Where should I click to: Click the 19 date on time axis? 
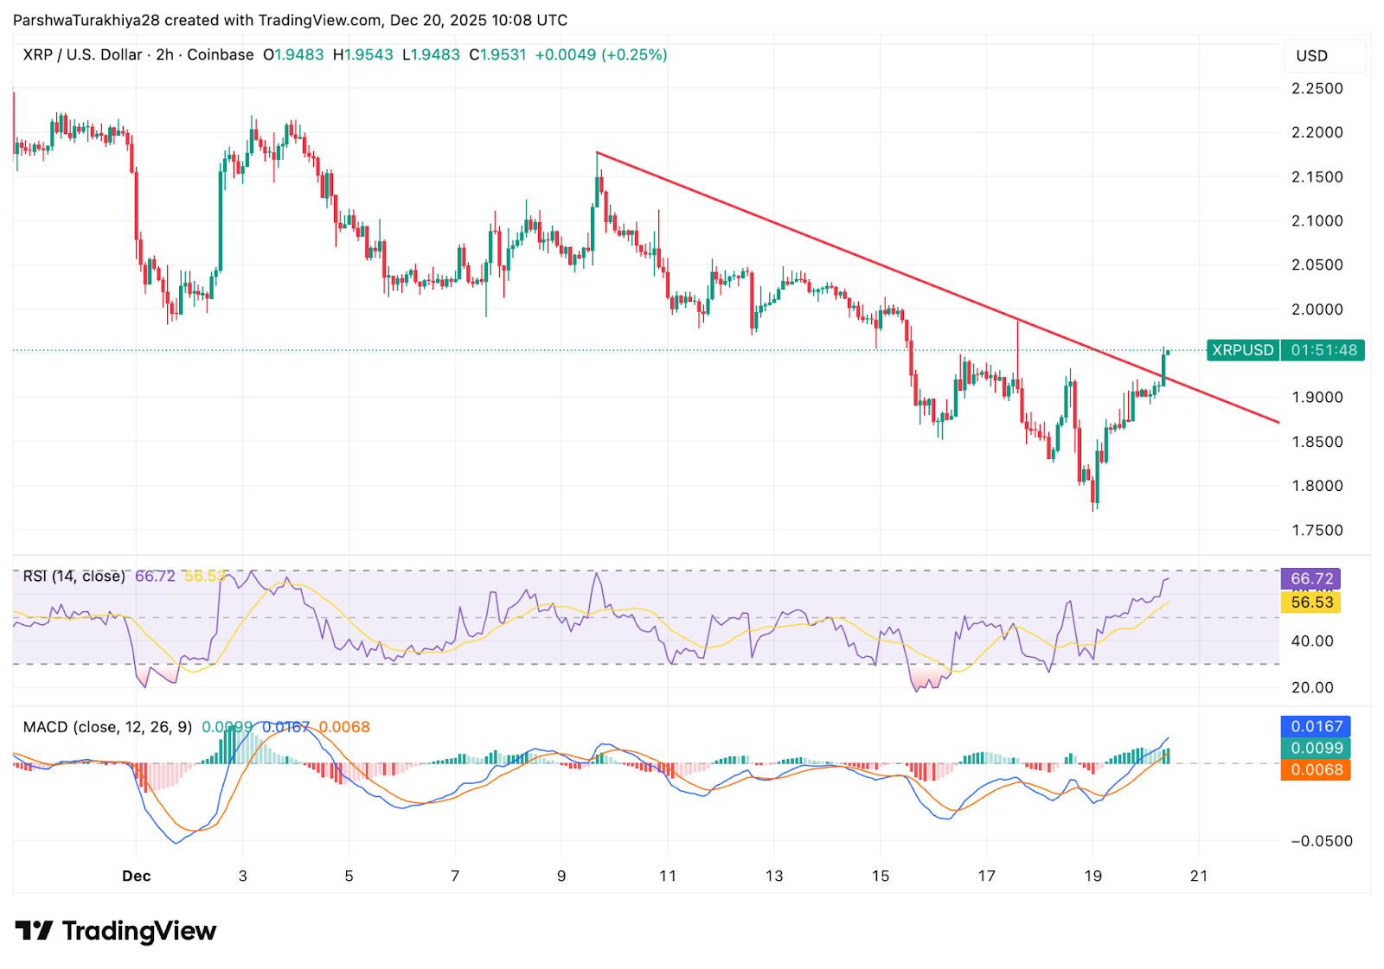pyautogui.click(x=1092, y=877)
